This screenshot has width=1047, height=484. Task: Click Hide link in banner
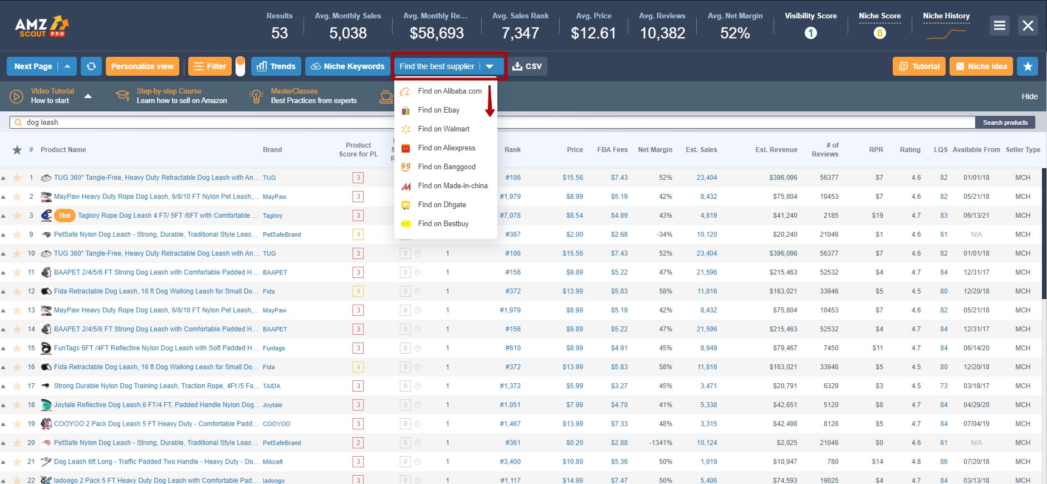click(1029, 96)
